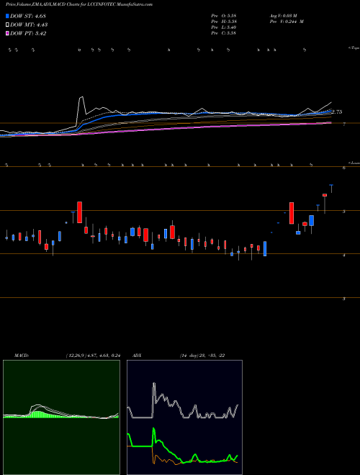Select the 'DOW ST: 4.68' legend label
The height and width of the screenshot is (475, 360).
pos(28,16)
